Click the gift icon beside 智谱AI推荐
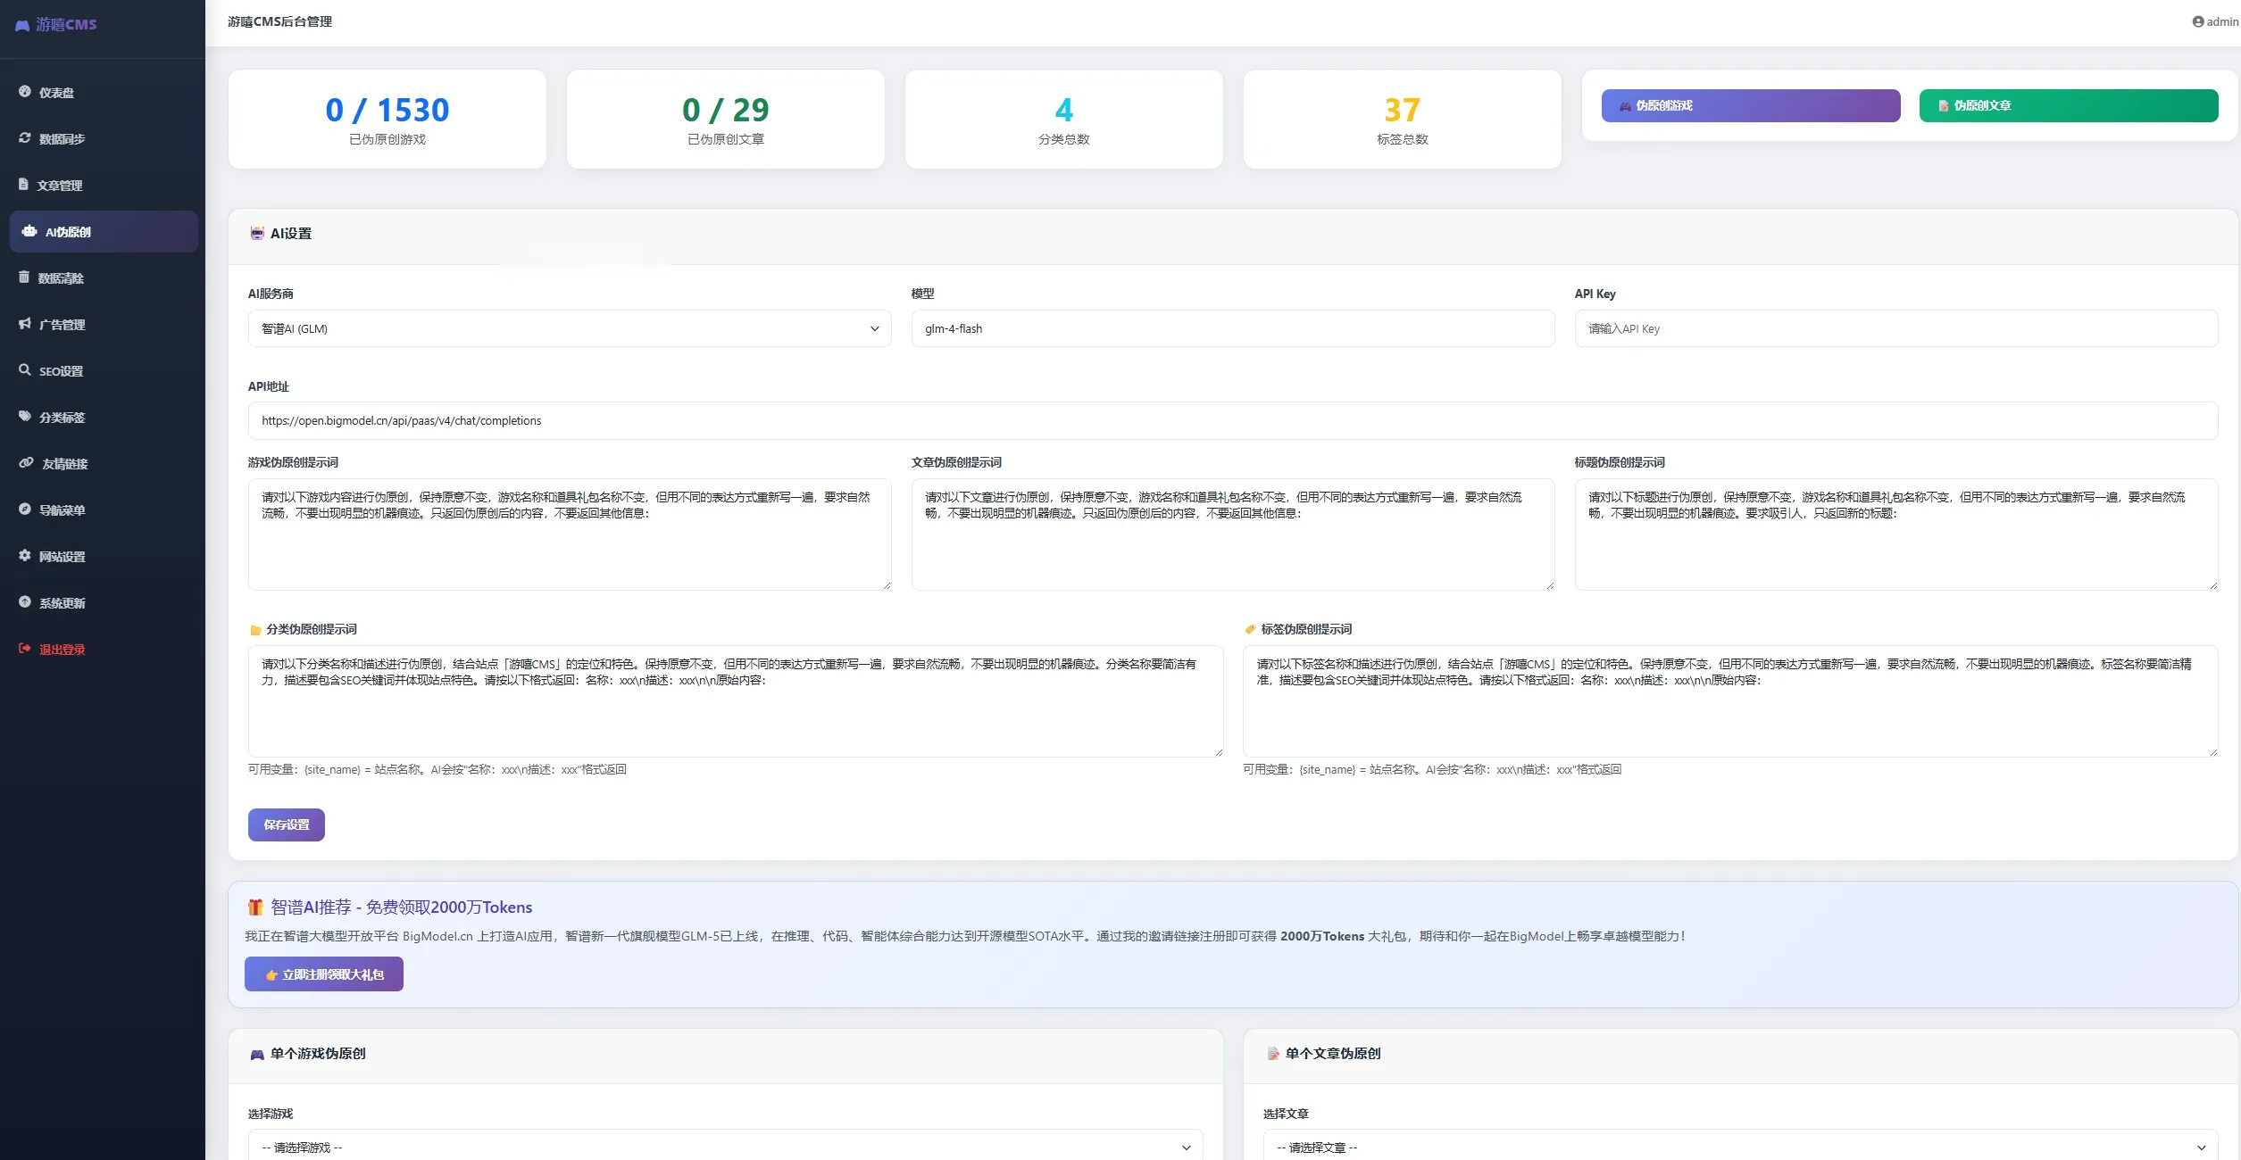Image resolution: width=2241 pixels, height=1160 pixels. 255,907
